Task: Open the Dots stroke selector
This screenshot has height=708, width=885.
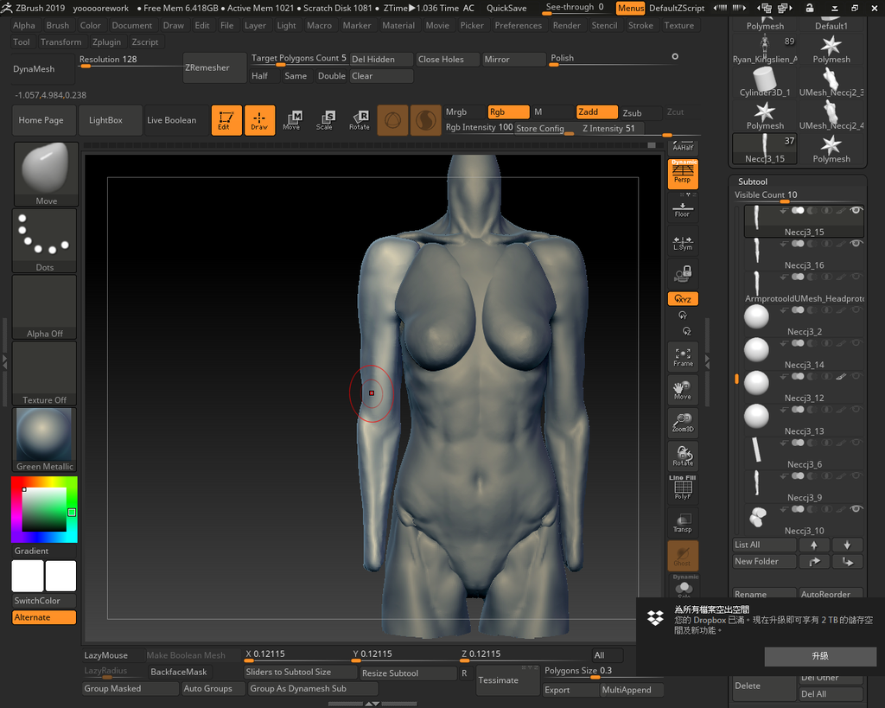Action: point(45,240)
